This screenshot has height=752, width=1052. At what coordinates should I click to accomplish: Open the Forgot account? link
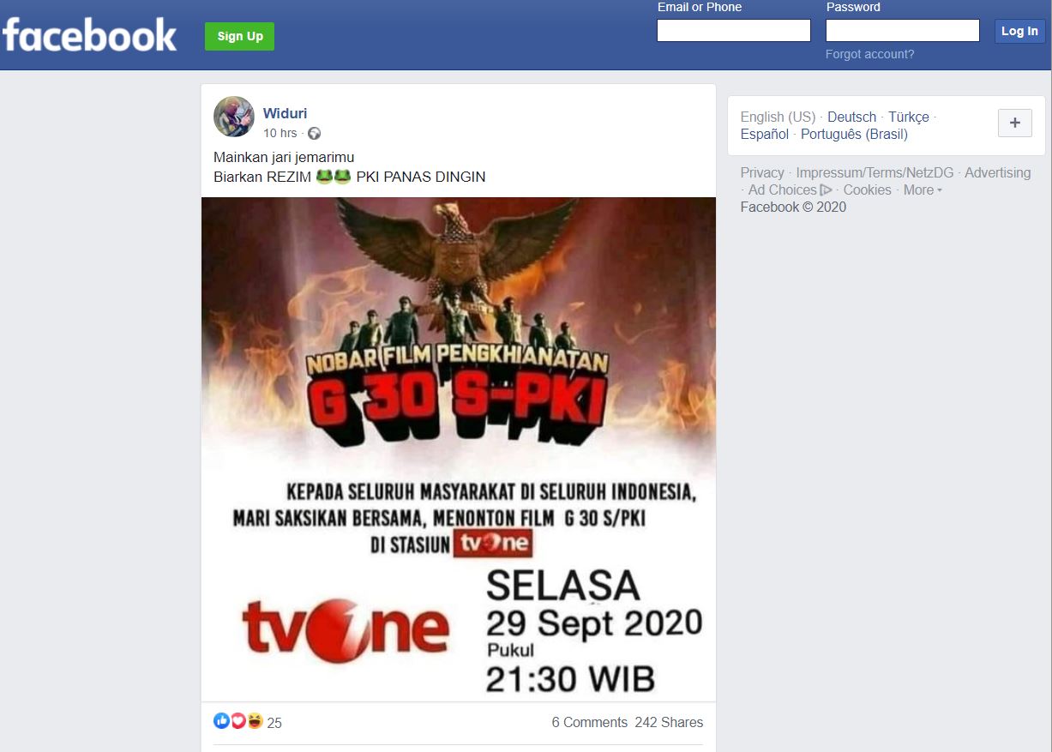click(x=869, y=54)
